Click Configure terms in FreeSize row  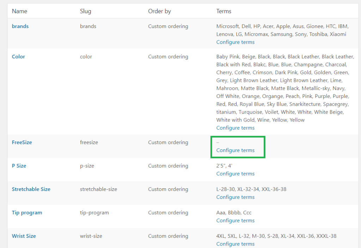point(235,150)
